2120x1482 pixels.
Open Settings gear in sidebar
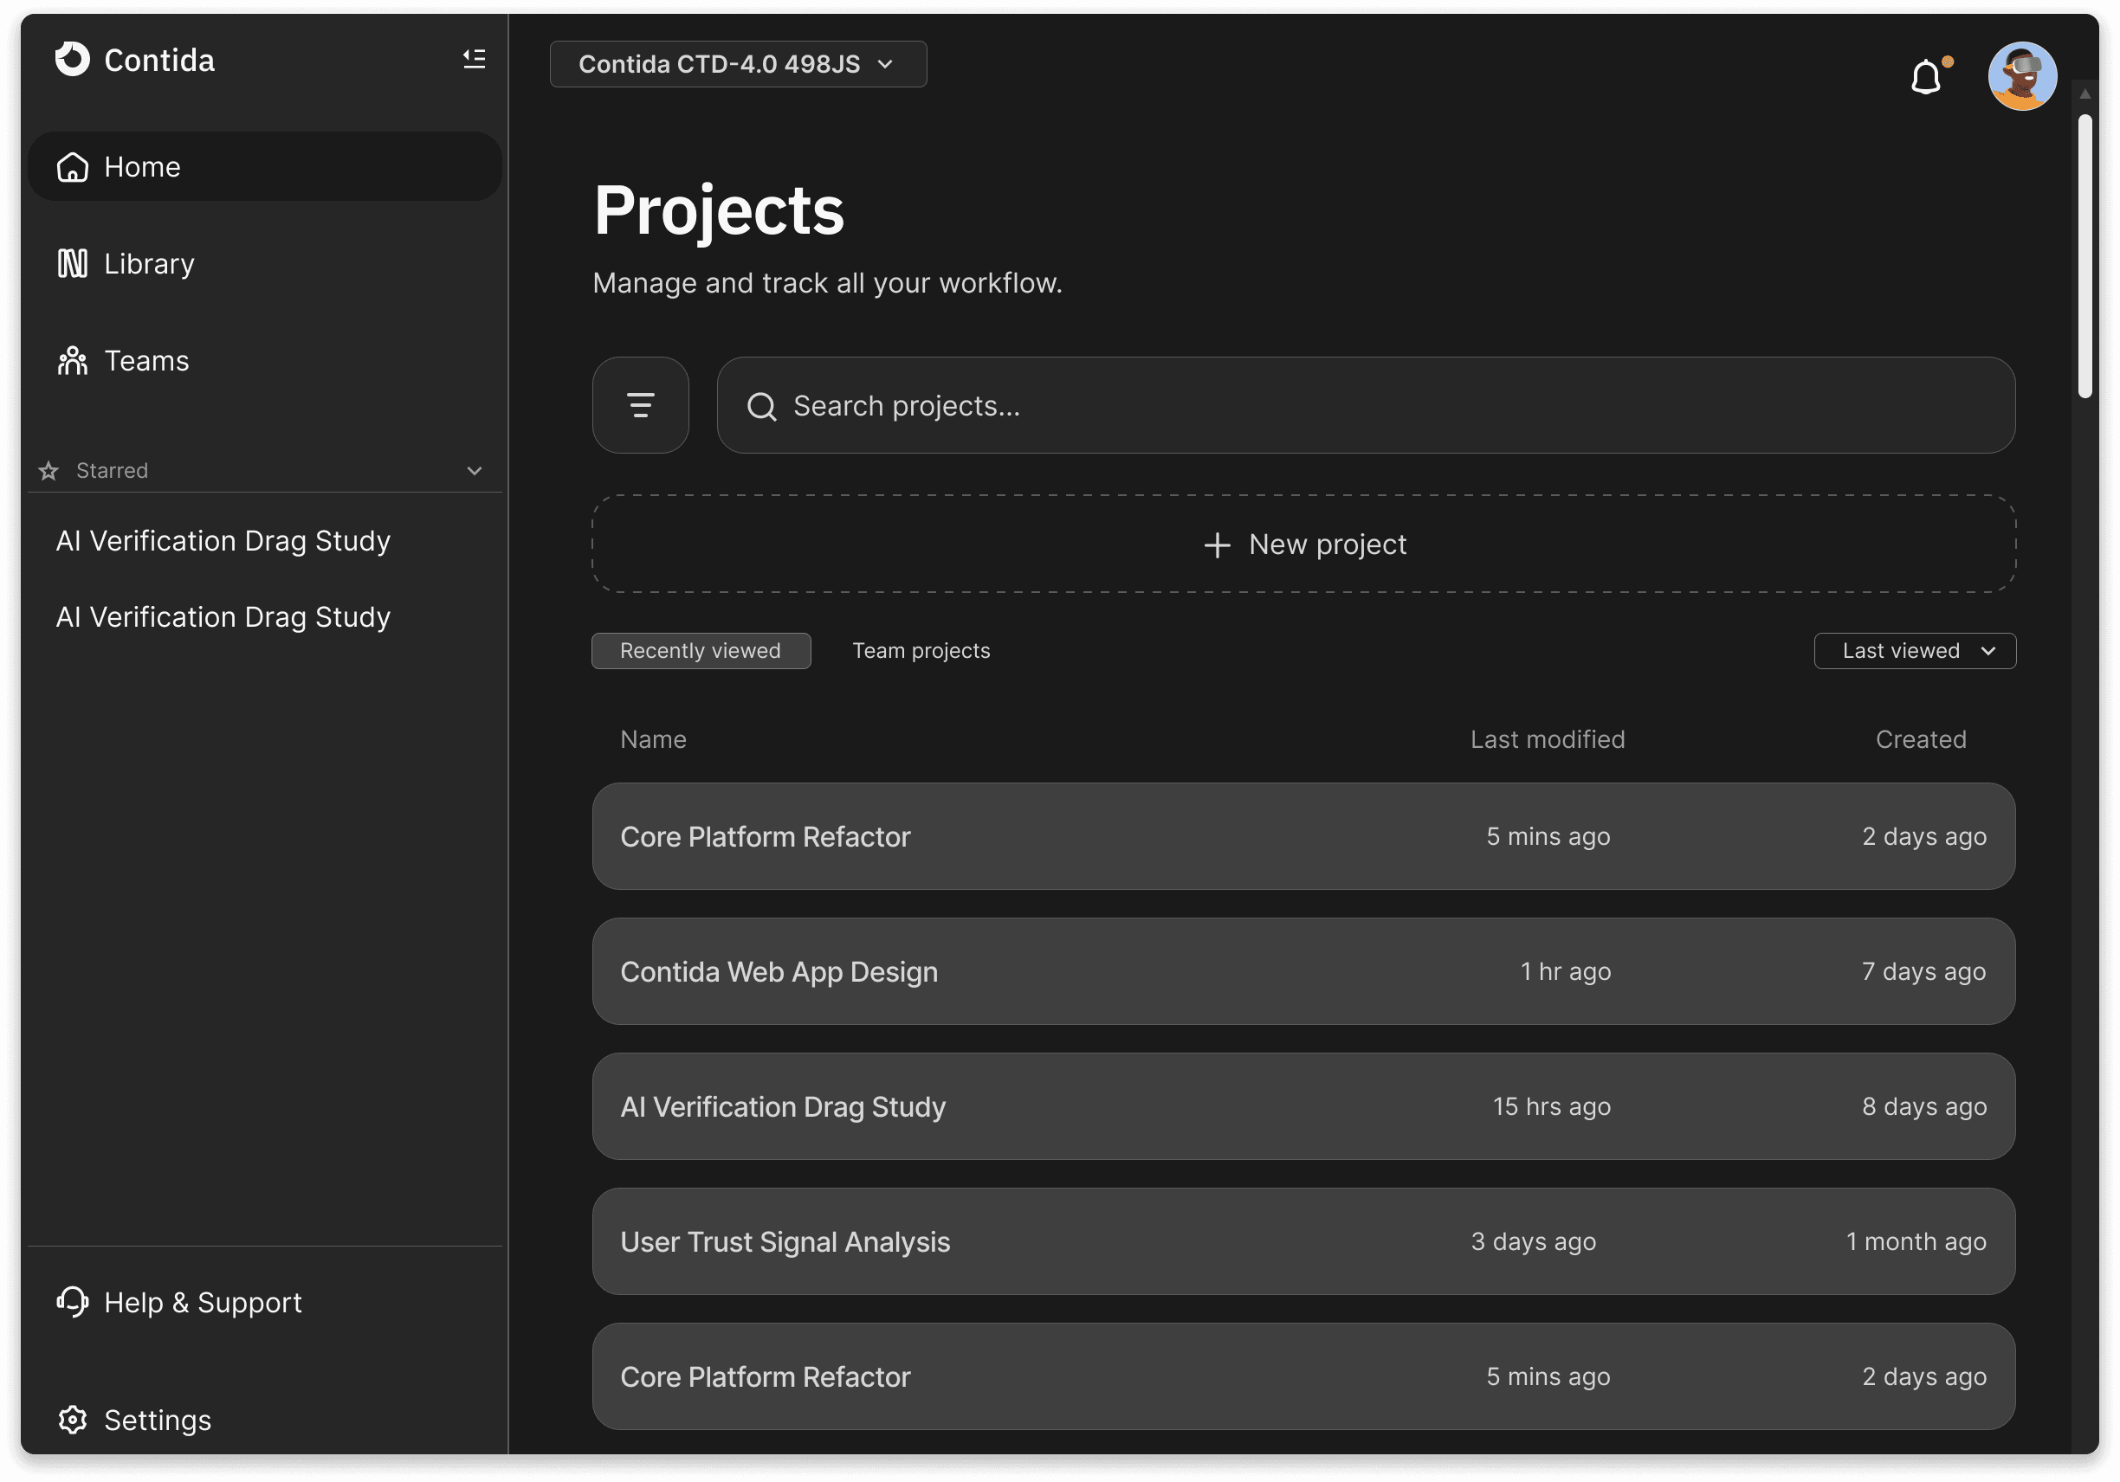pyautogui.click(x=156, y=1420)
